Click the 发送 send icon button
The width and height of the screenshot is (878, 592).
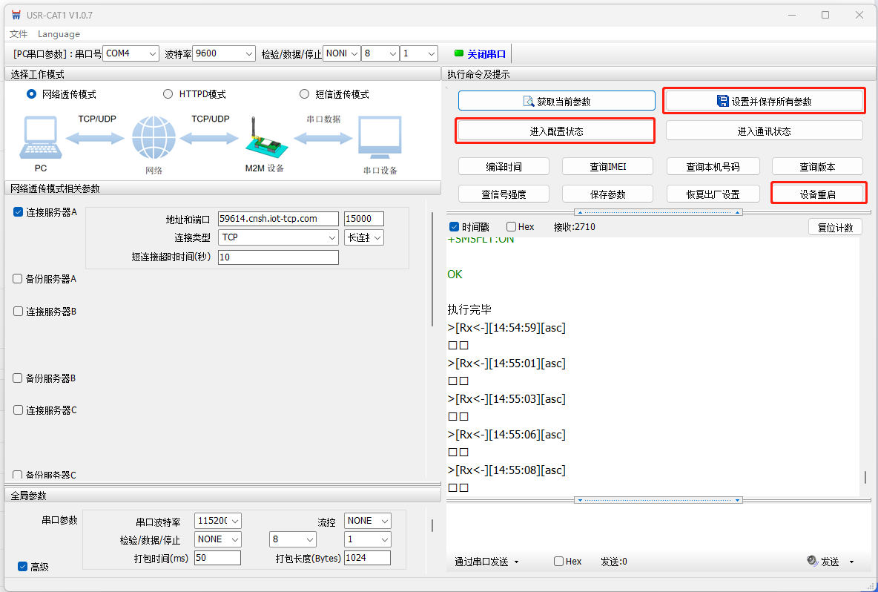pos(811,562)
